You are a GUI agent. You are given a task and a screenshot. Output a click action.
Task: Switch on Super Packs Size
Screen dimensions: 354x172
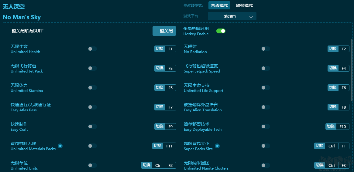(266, 146)
